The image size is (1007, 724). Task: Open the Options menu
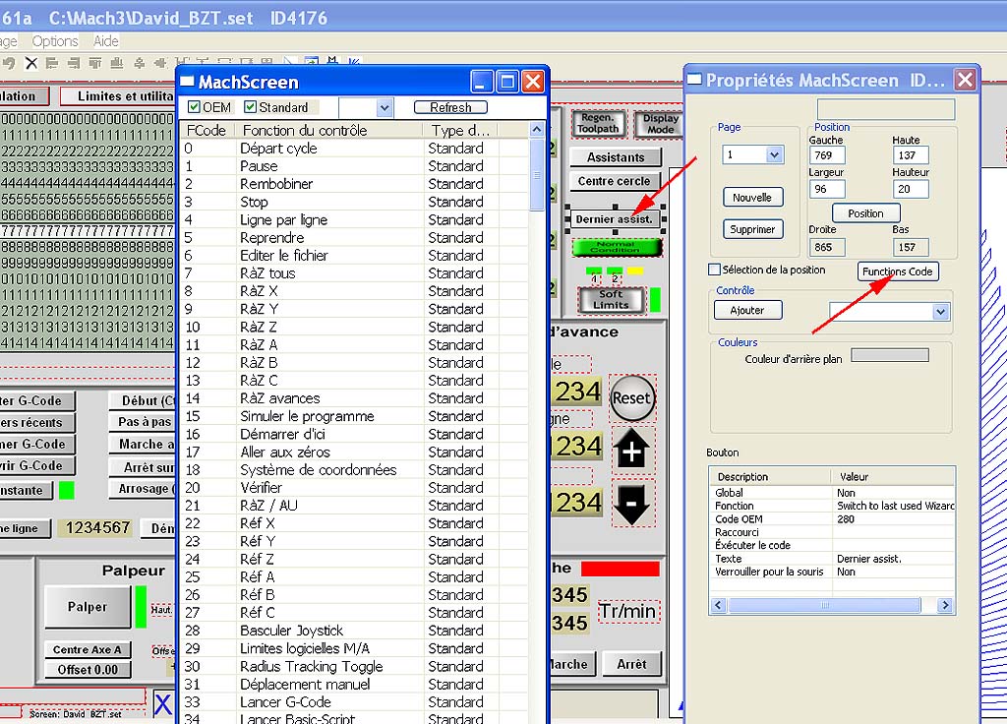pyautogui.click(x=55, y=41)
